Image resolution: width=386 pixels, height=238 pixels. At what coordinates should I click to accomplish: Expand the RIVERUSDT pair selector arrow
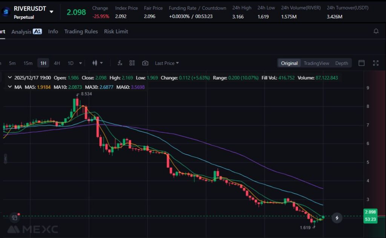point(52,12)
